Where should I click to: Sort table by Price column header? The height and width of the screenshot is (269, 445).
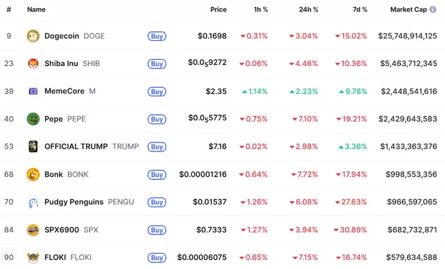coord(218,10)
